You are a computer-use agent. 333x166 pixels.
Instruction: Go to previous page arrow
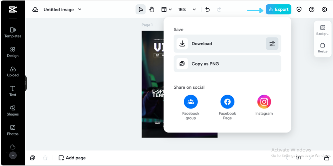(x=287, y=158)
